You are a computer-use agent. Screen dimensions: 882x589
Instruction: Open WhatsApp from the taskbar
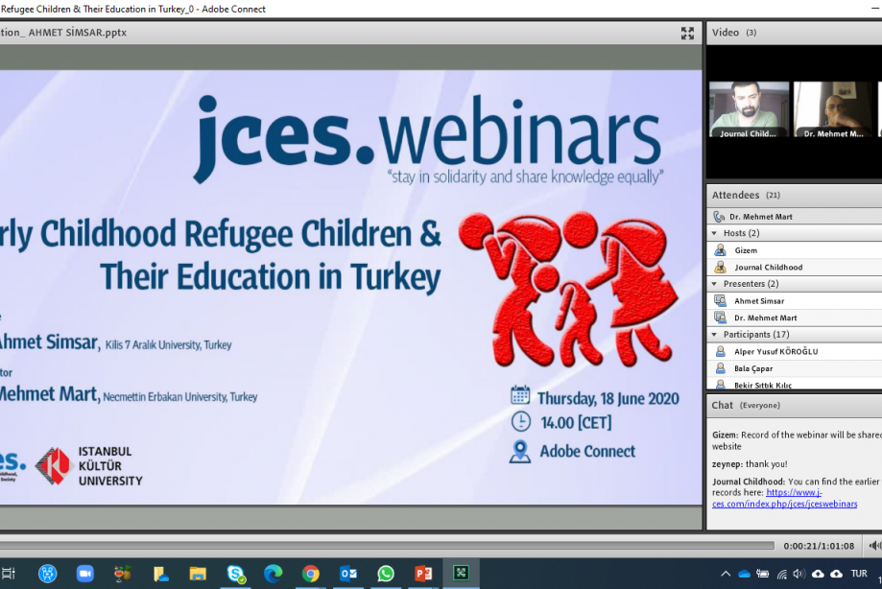tap(385, 574)
